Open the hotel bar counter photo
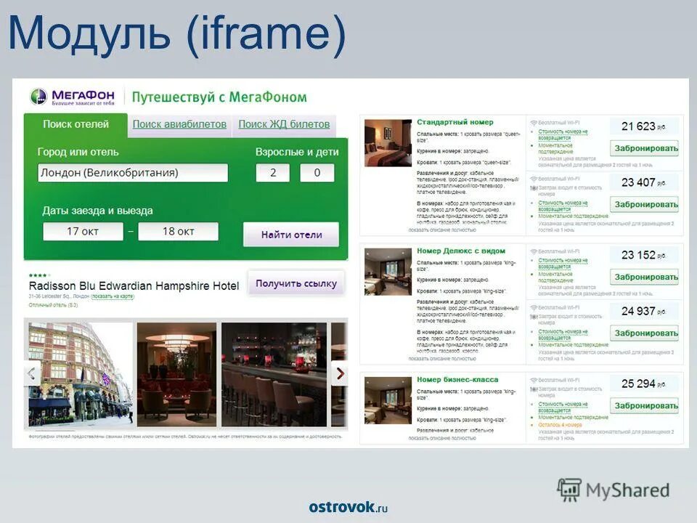Viewport: 697px width, 523px height. click(274, 375)
